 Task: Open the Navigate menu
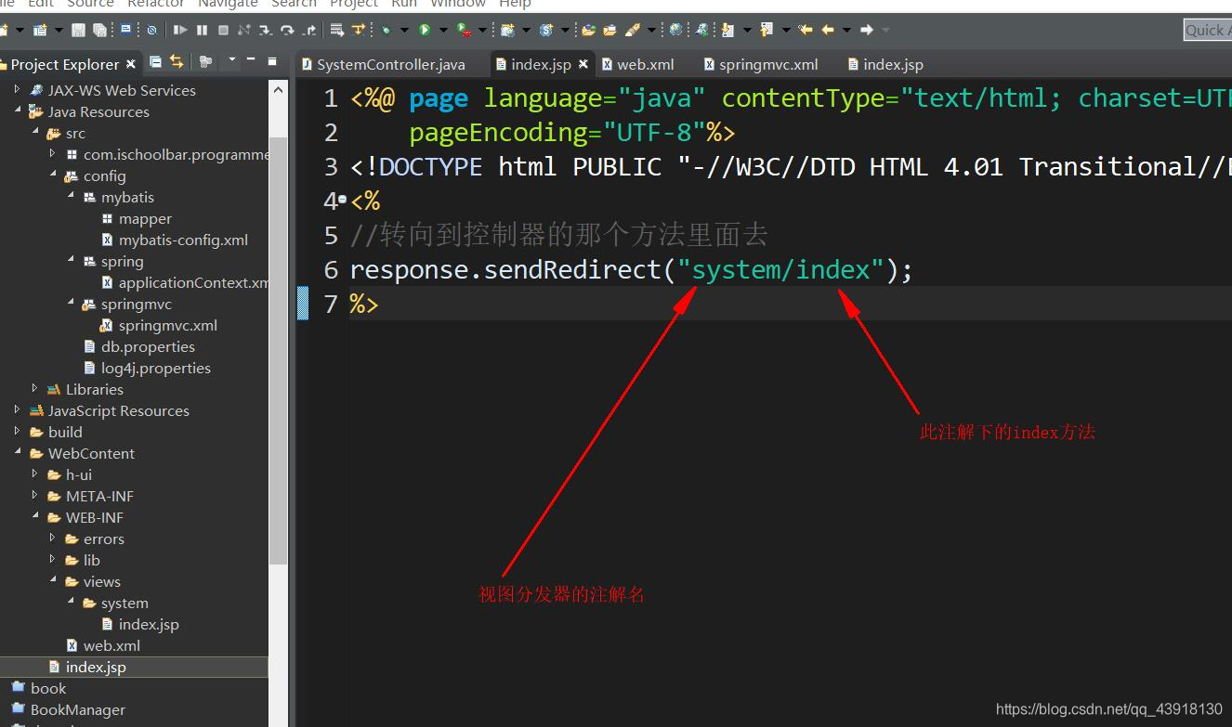click(x=228, y=5)
